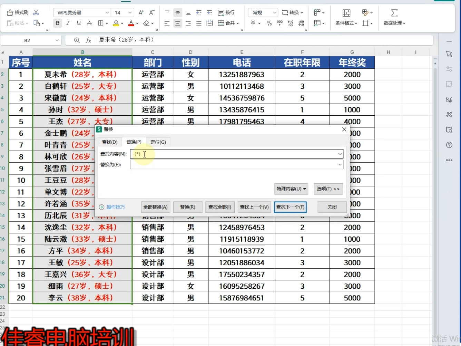Apply the yellow fill color
The height and width of the screenshot is (346, 461).
[x=116, y=23]
